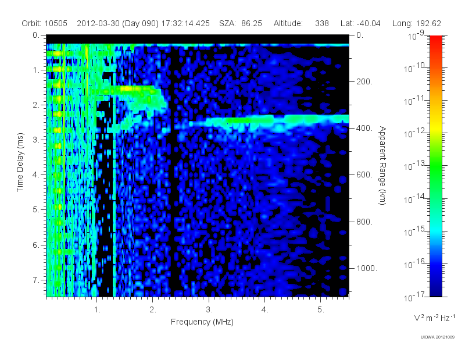Click the '1000.' Apparent Range tick label

(x=367, y=268)
